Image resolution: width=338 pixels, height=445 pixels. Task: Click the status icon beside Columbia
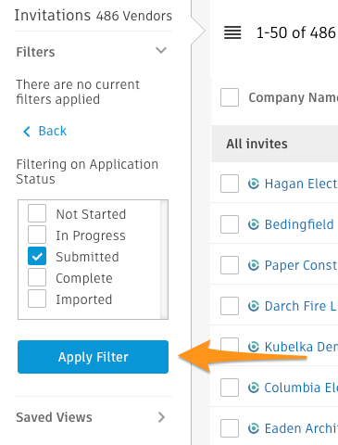click(254, 388)
